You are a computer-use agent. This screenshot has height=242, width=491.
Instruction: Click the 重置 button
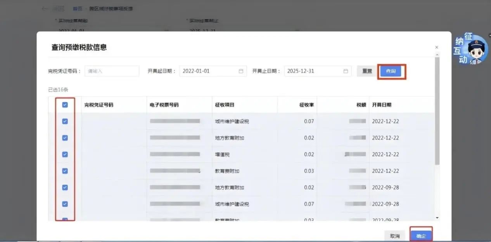367,71
